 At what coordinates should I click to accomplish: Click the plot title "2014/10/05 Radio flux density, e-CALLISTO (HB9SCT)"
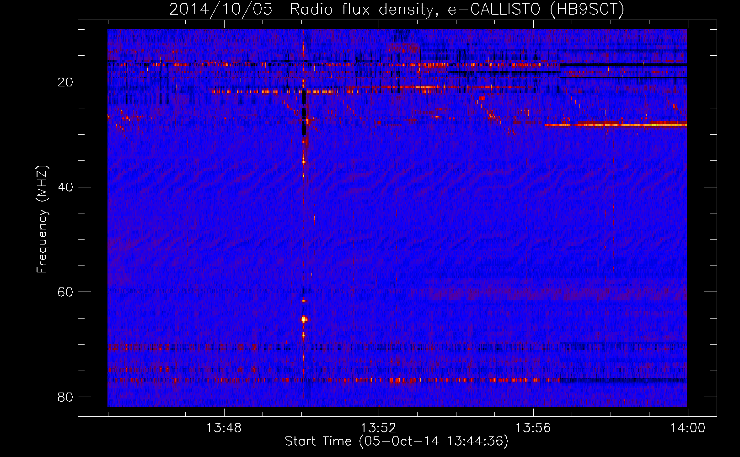[x=397, y=9]
